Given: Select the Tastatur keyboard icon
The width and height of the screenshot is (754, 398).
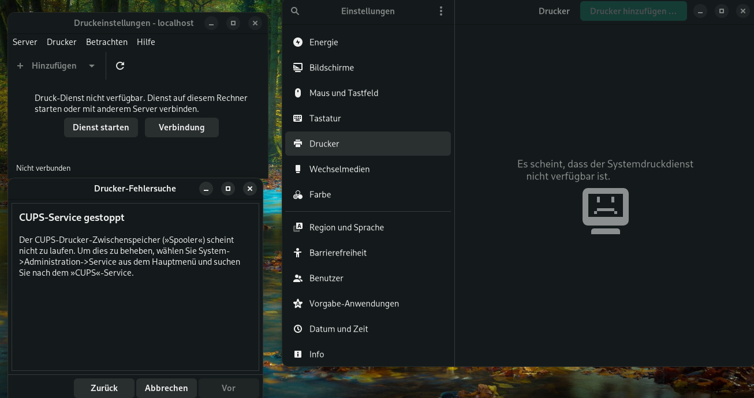Looking at the screenshot, I should coord(298,118).
